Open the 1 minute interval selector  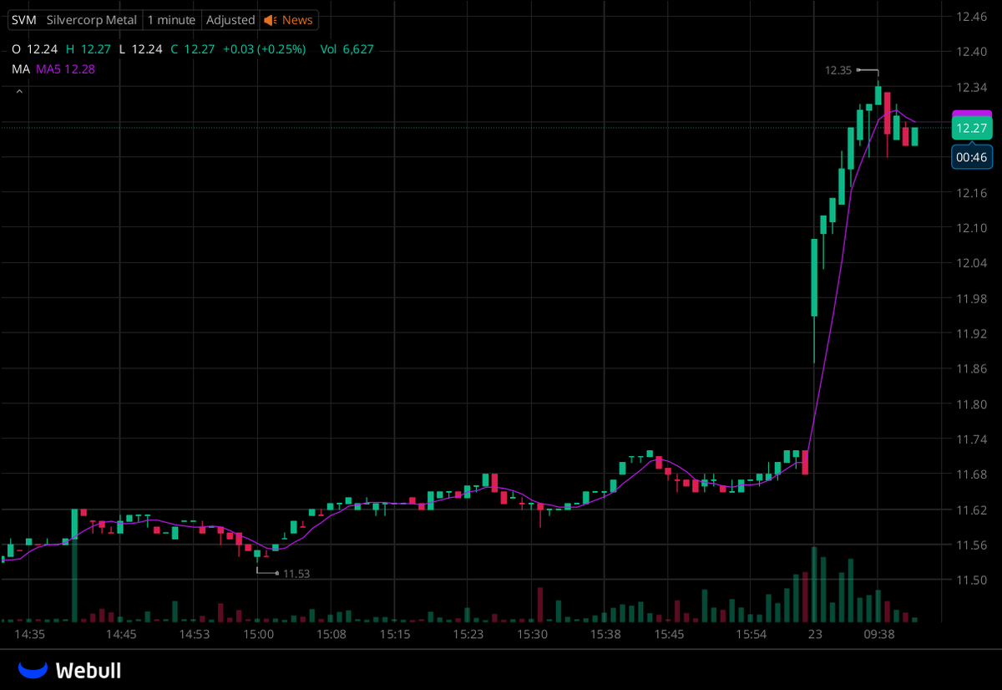[x=172, y=20]
